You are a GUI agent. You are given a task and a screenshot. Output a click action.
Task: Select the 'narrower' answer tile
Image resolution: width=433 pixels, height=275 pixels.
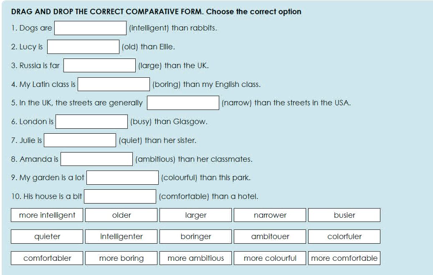270,215
